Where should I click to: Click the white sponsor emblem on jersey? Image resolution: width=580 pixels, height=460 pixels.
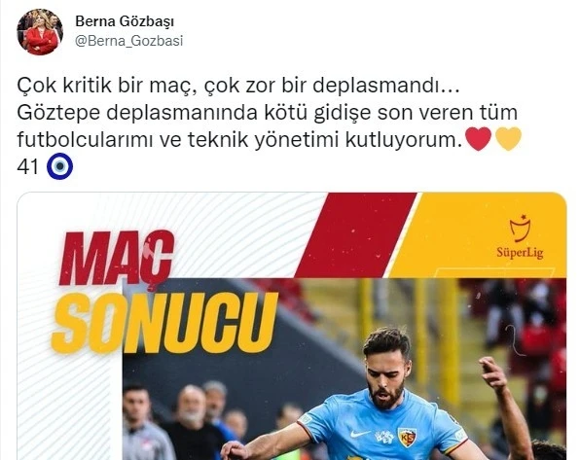384,437
